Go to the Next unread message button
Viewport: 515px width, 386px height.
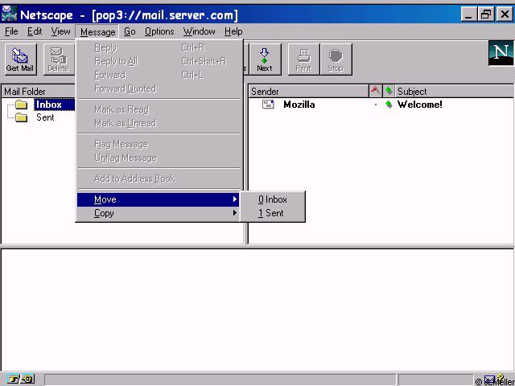click(265, 60)
